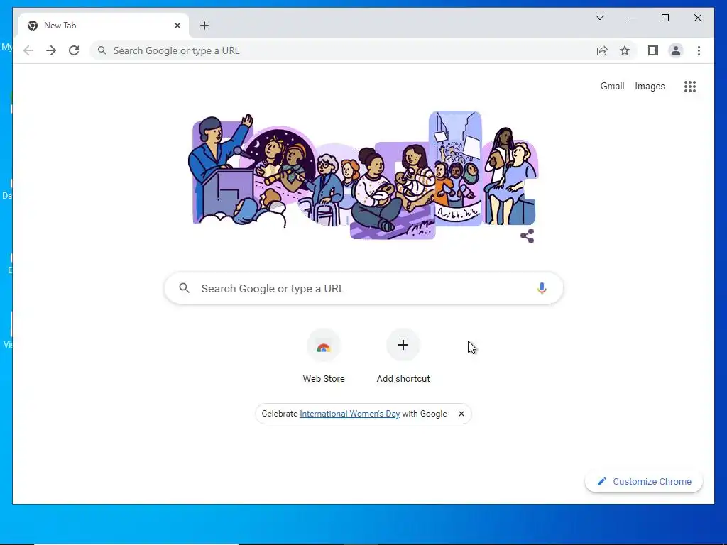Viewport: 727px width, 545px height.
Task: Click the browser back arrow
Action: click(x=28, y=50)
